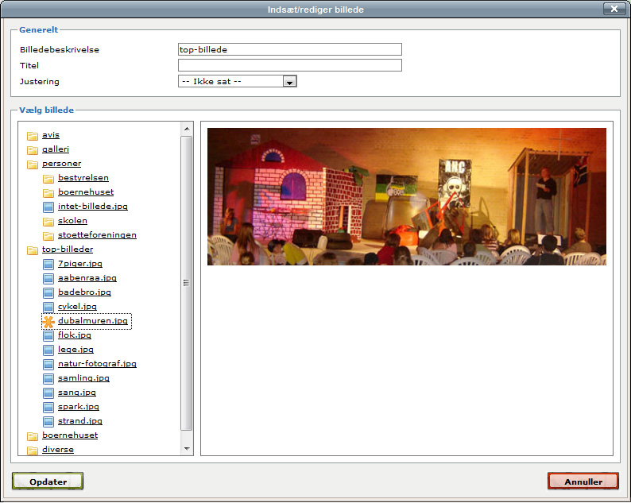Select the lege.jpg file link

pyautogui.click(x=75, y=350)
